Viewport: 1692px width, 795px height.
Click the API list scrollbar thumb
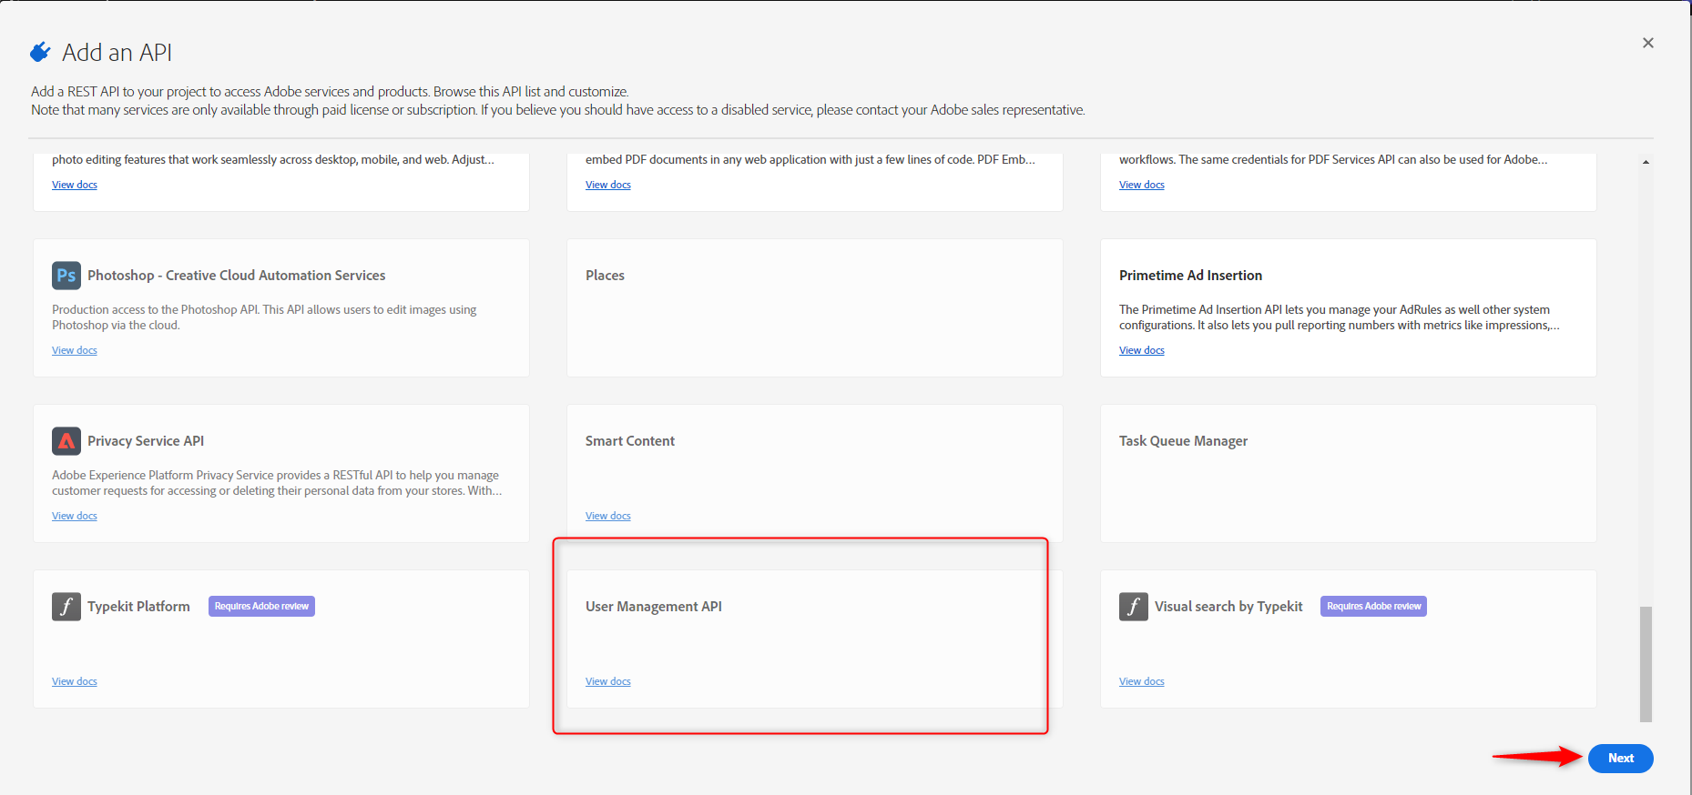(1646, 664)
